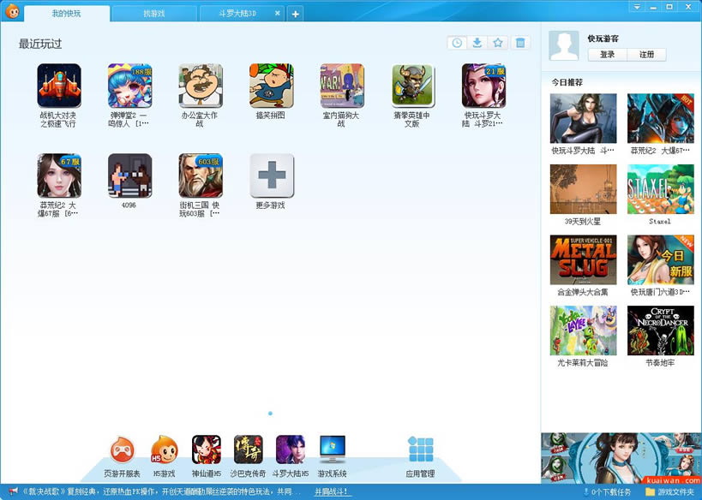Expand the title bar dropdown menu arrow
The height and width of the screenshot is (500, 702).
pos(637,7)
